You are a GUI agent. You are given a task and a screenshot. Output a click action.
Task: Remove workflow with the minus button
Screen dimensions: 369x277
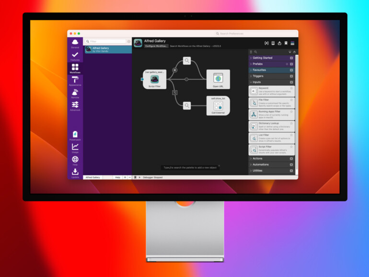(x=130, y=177)
